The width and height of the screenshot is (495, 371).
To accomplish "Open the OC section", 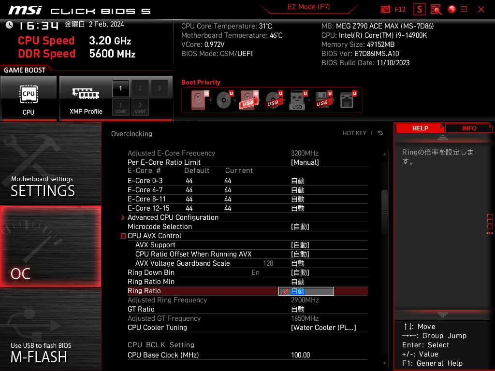I will 50,246.
